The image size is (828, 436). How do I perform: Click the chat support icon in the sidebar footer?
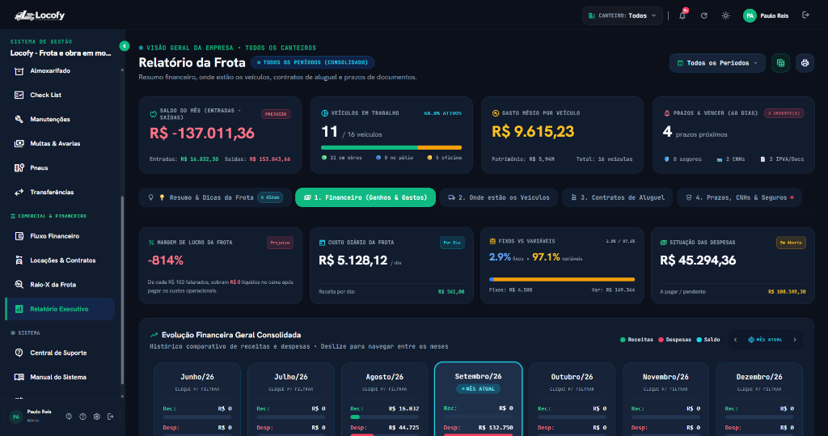69,417
